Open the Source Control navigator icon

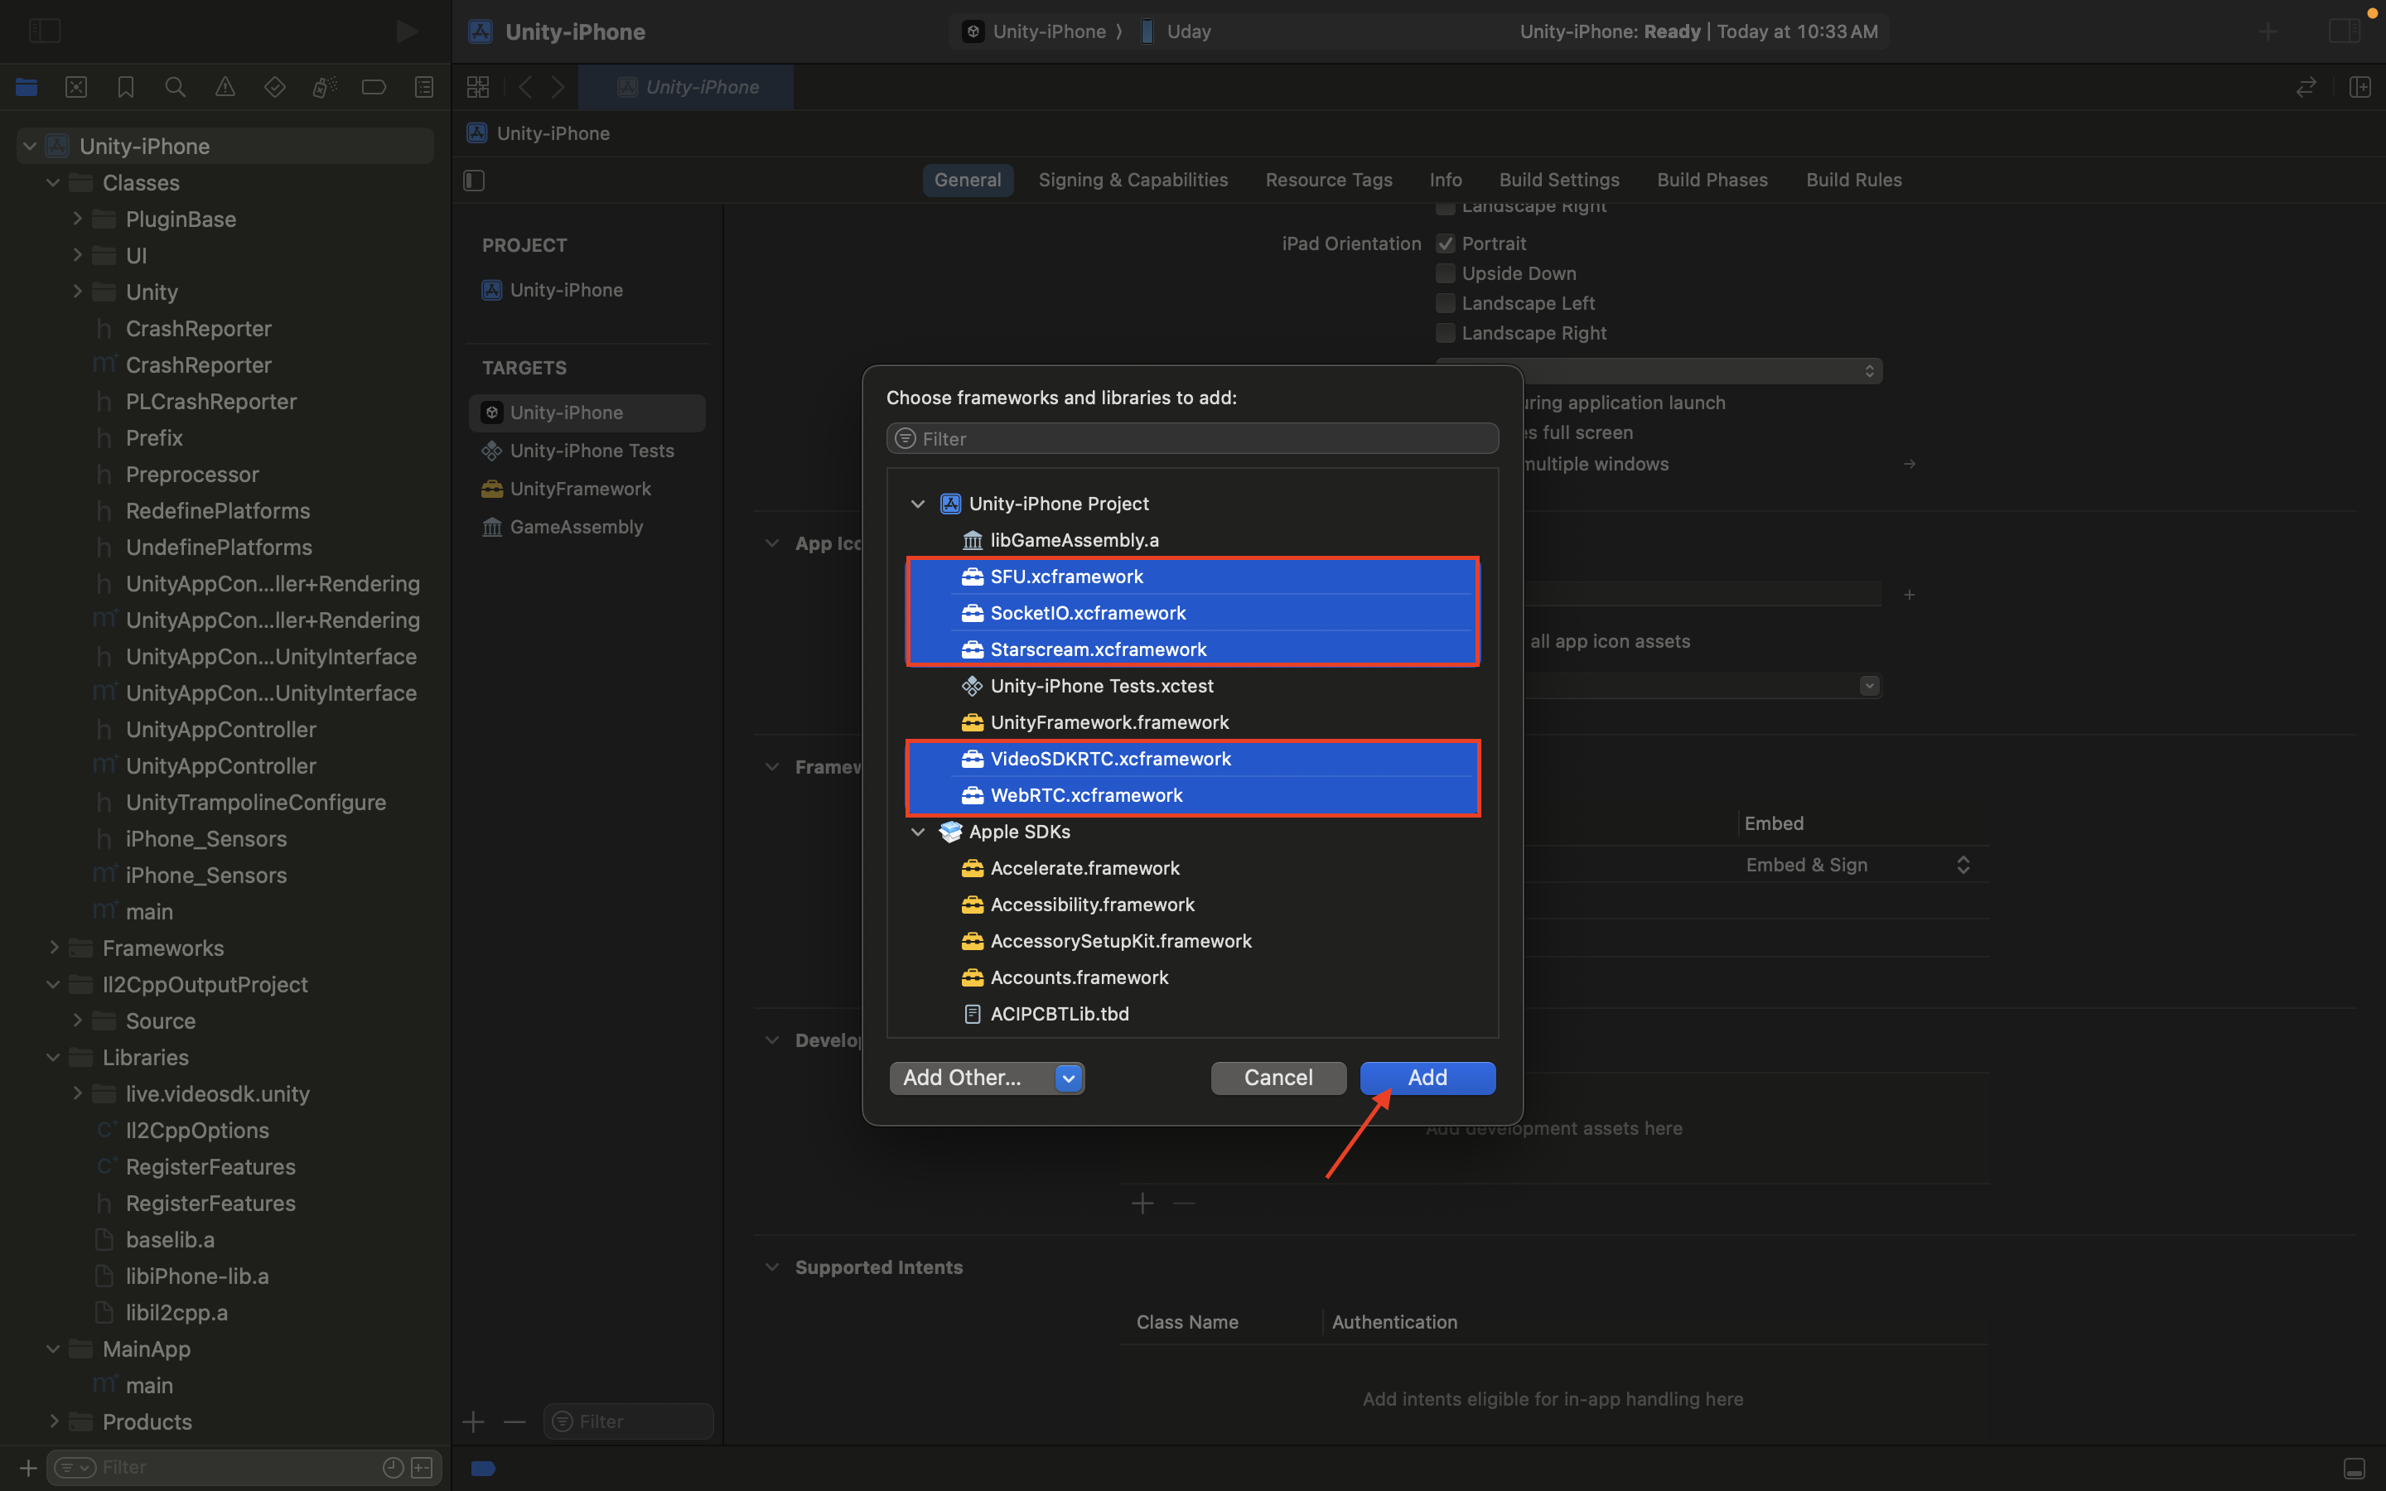coord(76,87)
